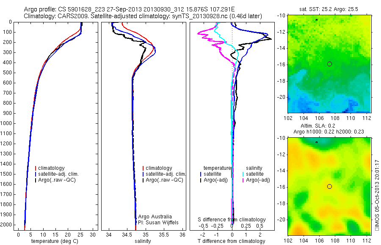This screenshot has width=381, height=245.
Task: Click the small black square marker on the SLA map
Action: (316, 142)
